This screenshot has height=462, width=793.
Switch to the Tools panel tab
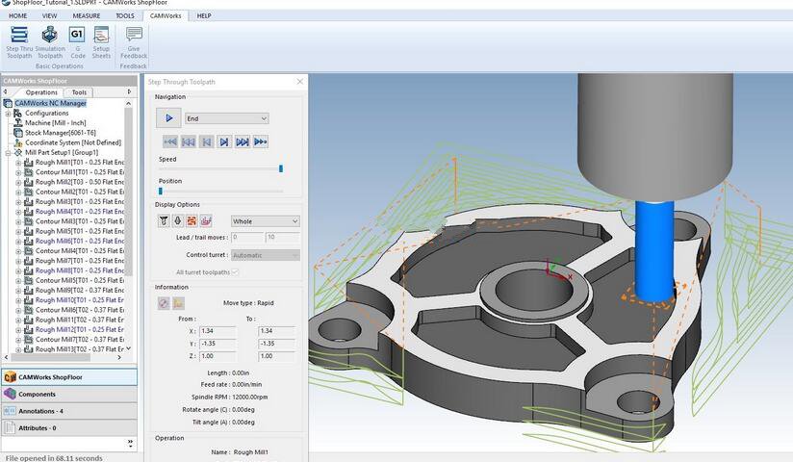coord(79,92)
